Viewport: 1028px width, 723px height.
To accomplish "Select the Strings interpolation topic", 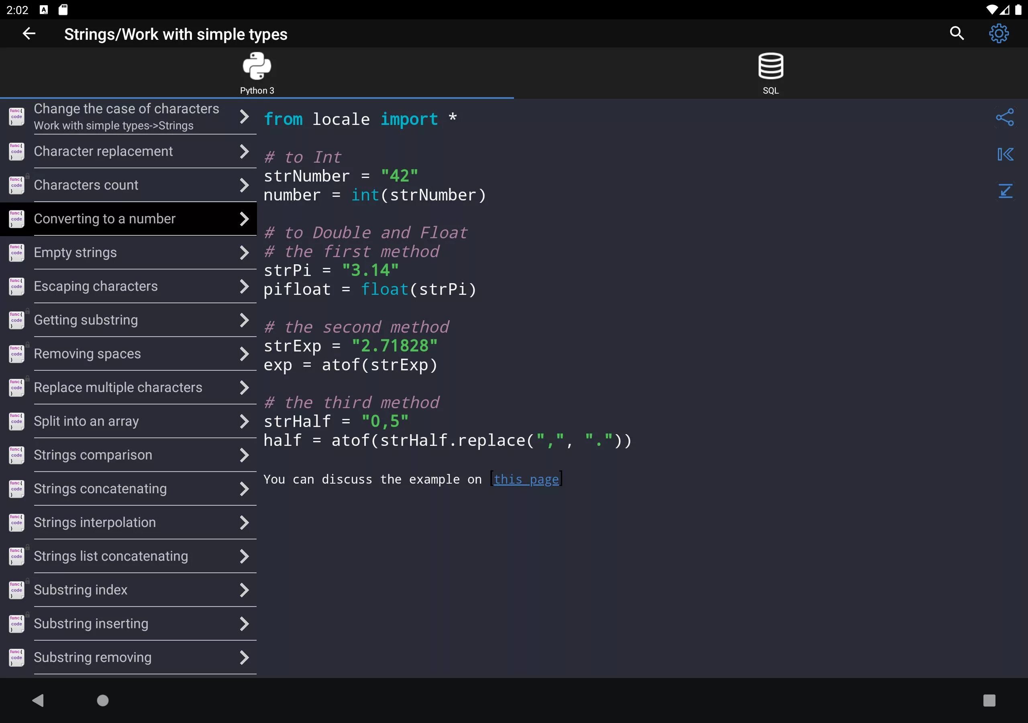I will tap(128, 523).
